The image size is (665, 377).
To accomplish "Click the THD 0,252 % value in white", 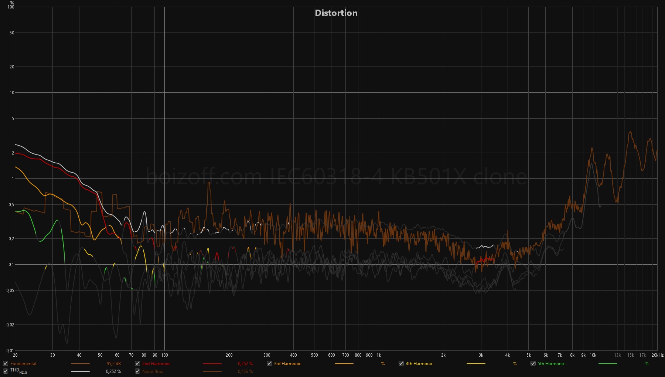I will tap(113, 371).
